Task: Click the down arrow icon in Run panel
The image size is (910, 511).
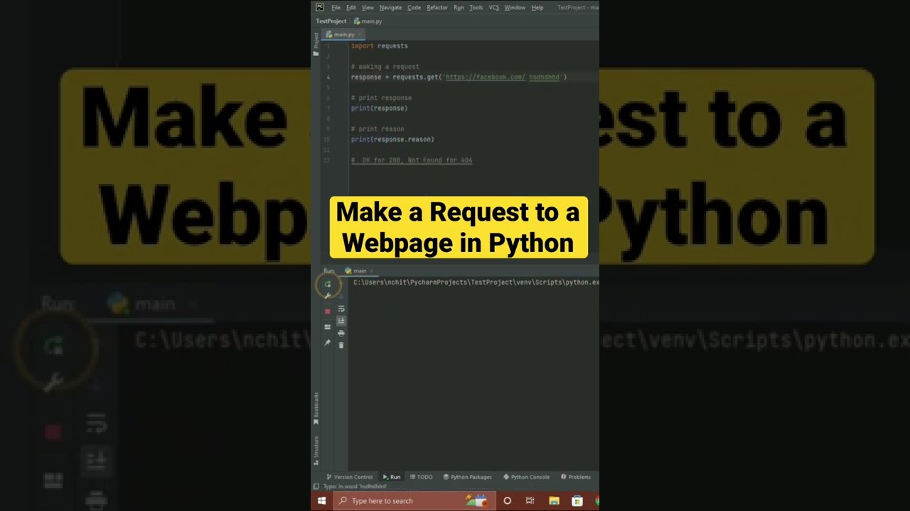Action: pyautogui.click(x=341, y=297)
